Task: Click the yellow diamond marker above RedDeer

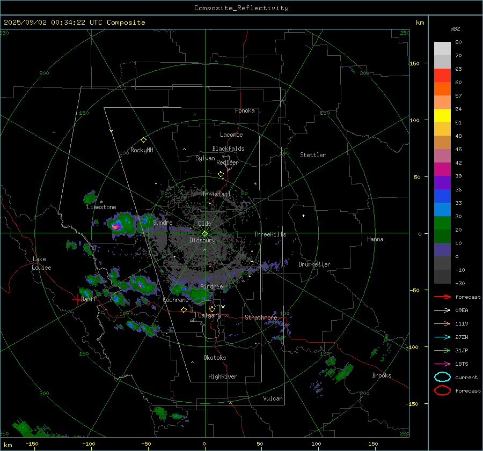Action: coord(221,174)
